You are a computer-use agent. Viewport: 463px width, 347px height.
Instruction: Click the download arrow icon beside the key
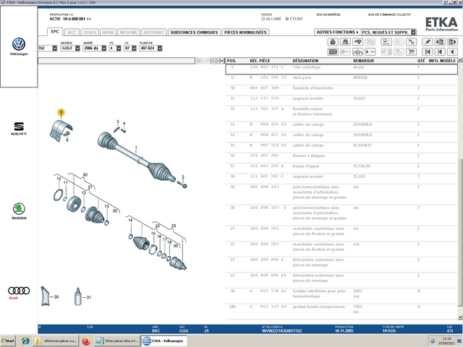pos(357,52)
